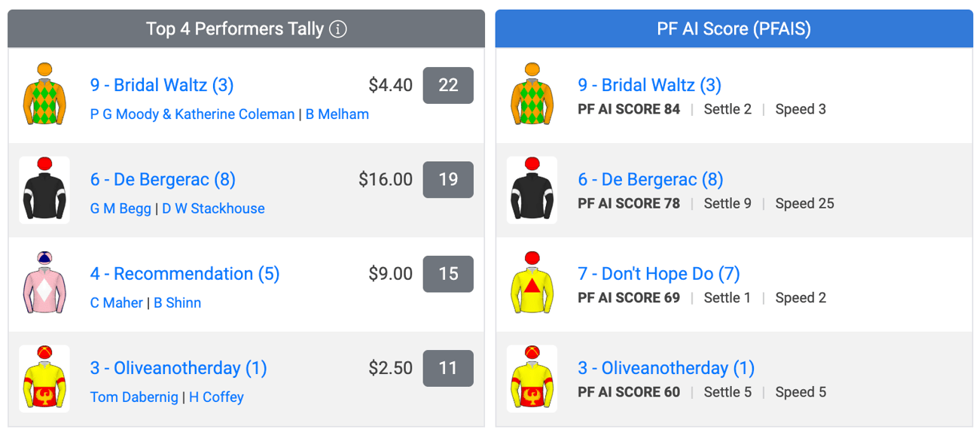Image resolution: width=979 pixels, height=438 pixels.
Task: Click Bridal Waltz silks in the PF AI Score panel
Action: tap(532, 95)
